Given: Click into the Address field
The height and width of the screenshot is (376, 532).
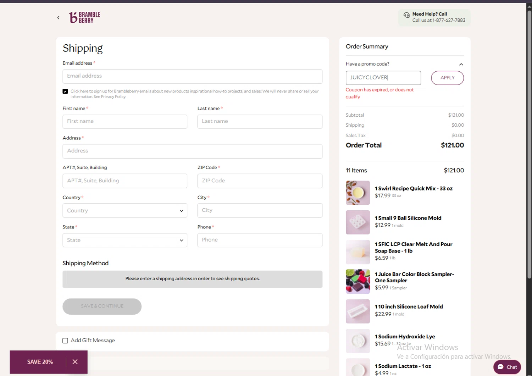Looking at the screenshot, I should click(193, 151).
